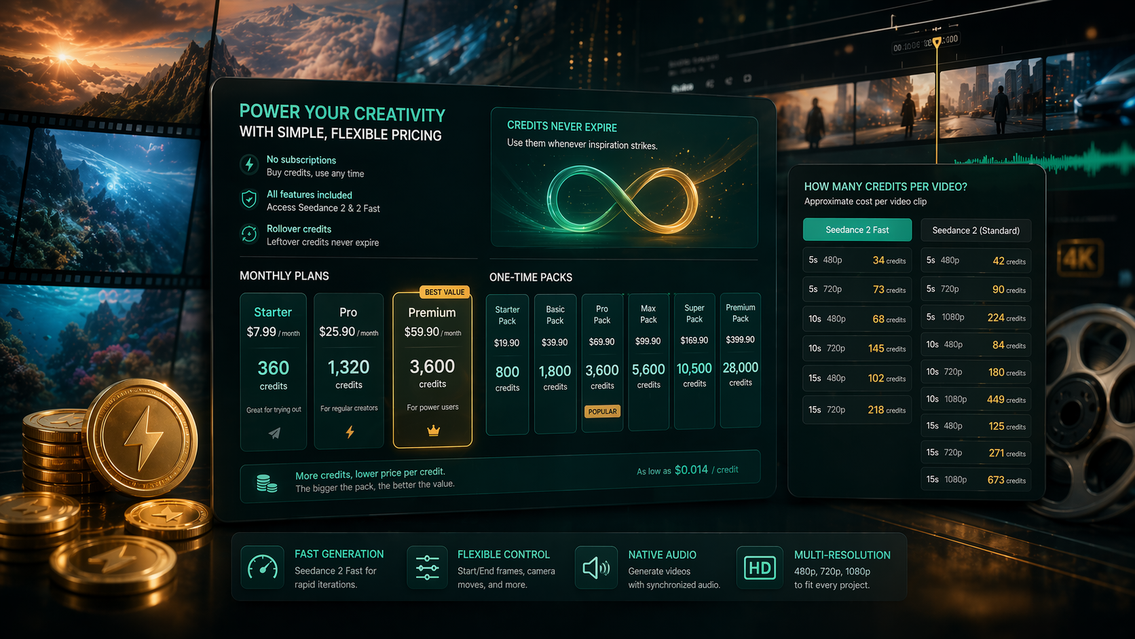Image resolution: width=1135 pixels, height=639 pixels.
Task: Click the MONTHLY PLANS heading
Action: coord(284,276)
